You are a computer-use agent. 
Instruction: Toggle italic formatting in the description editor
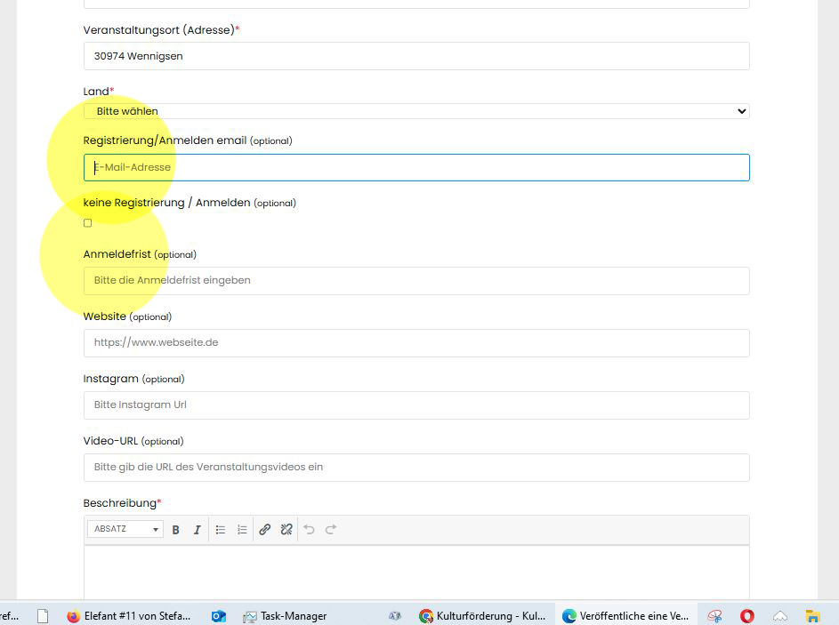[x=198, y=530]
